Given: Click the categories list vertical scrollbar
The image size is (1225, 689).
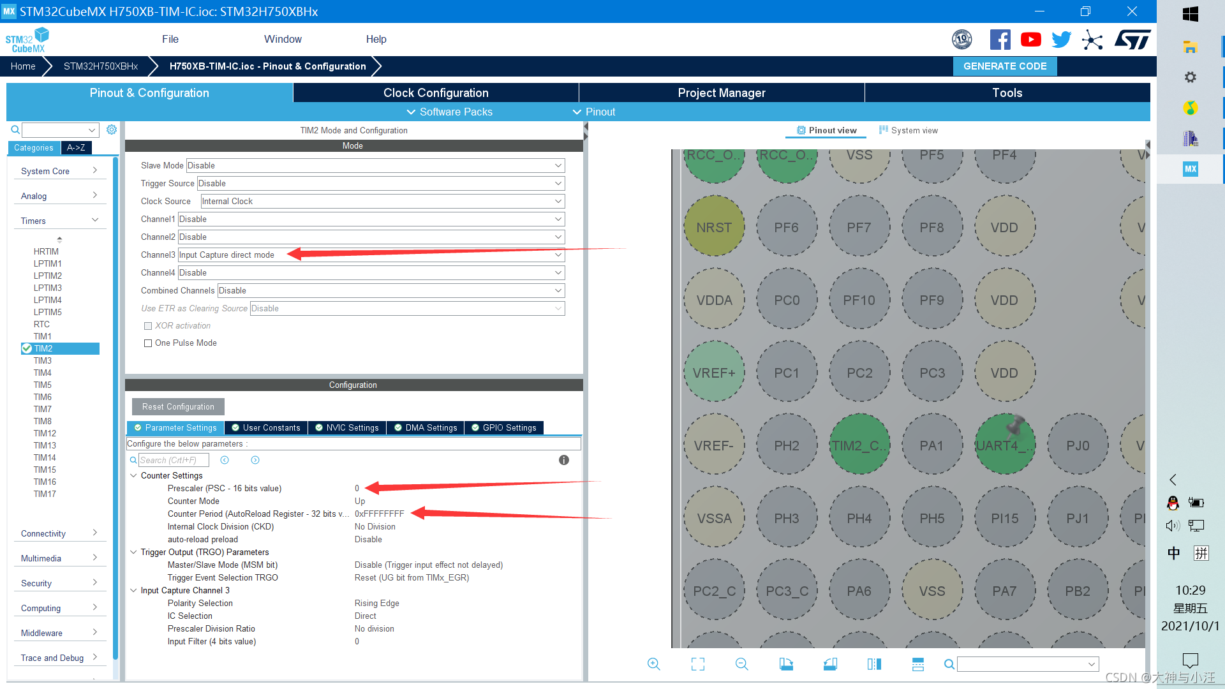Looking at the screenshot, I should pos(115,408).
